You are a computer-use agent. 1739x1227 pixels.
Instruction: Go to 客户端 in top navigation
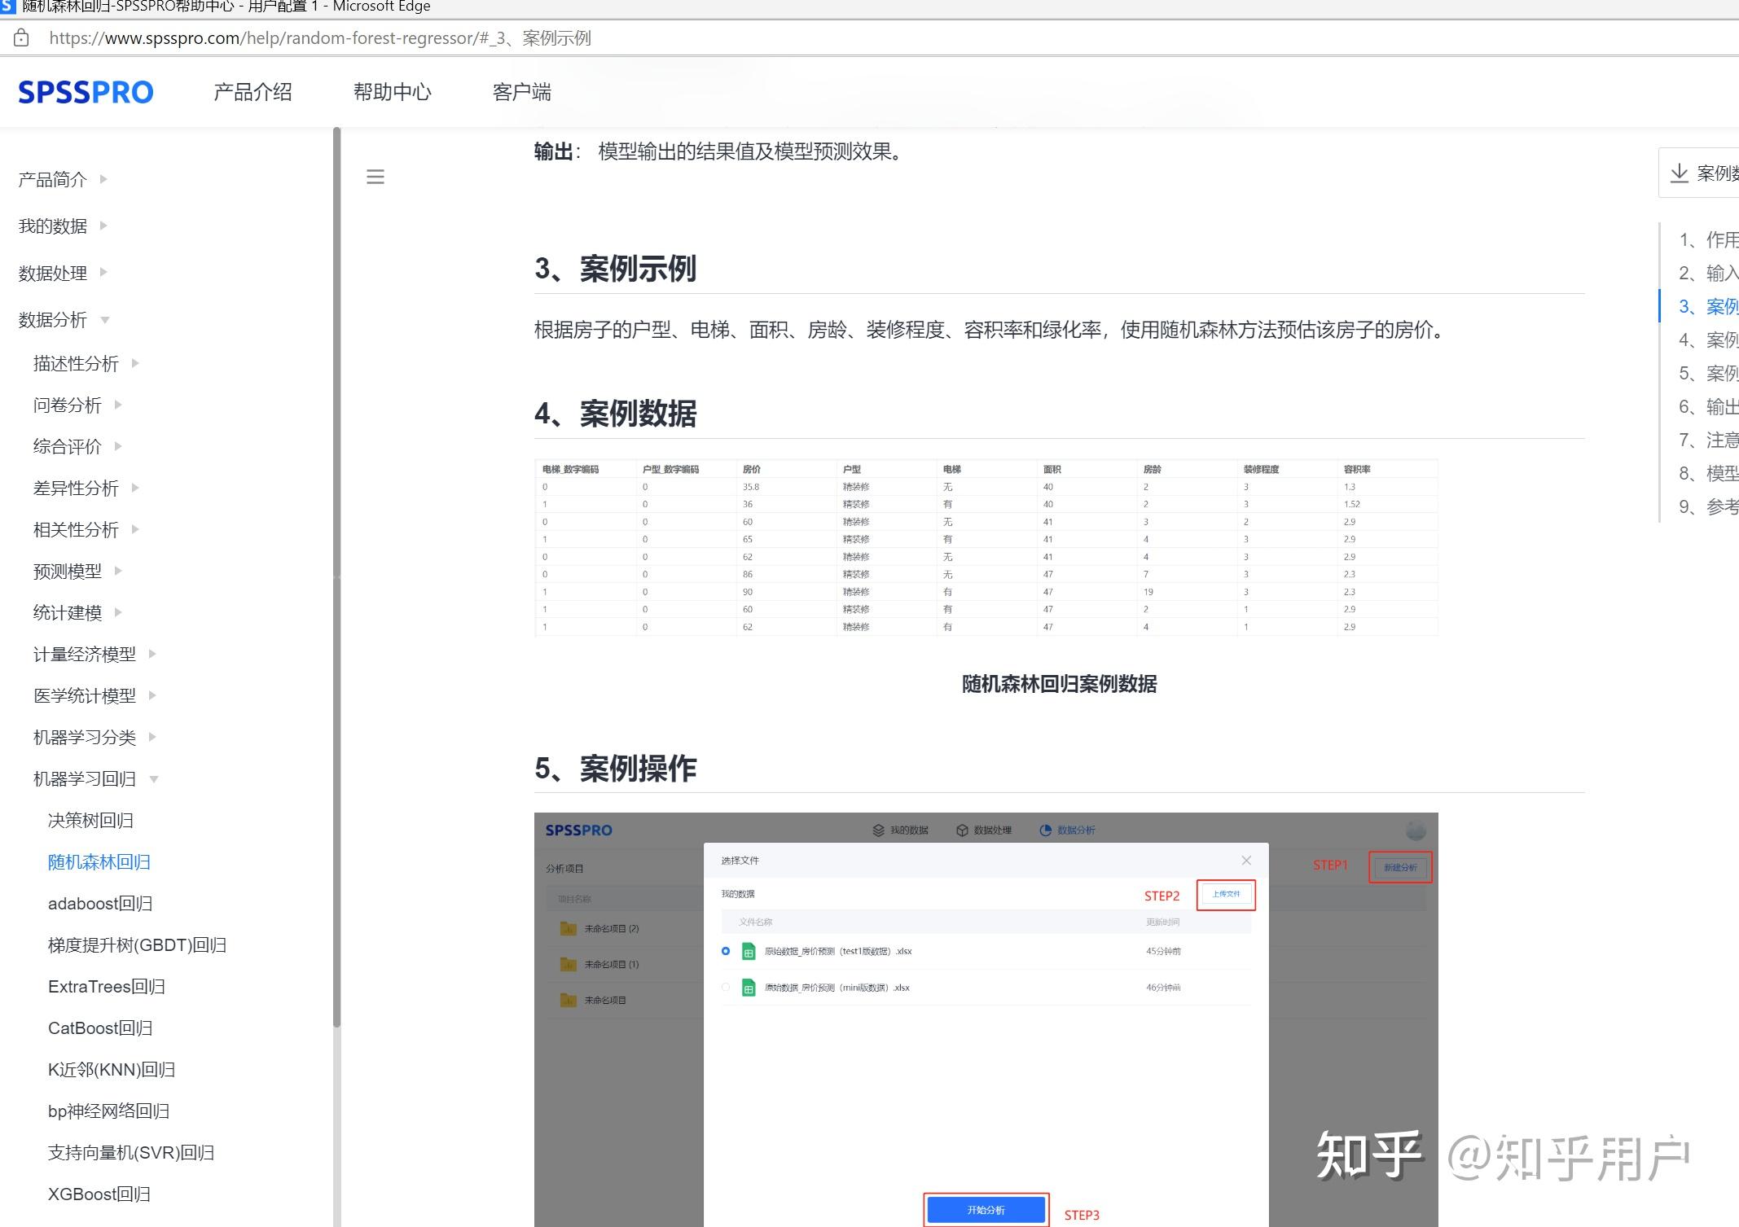click(521, 92)
